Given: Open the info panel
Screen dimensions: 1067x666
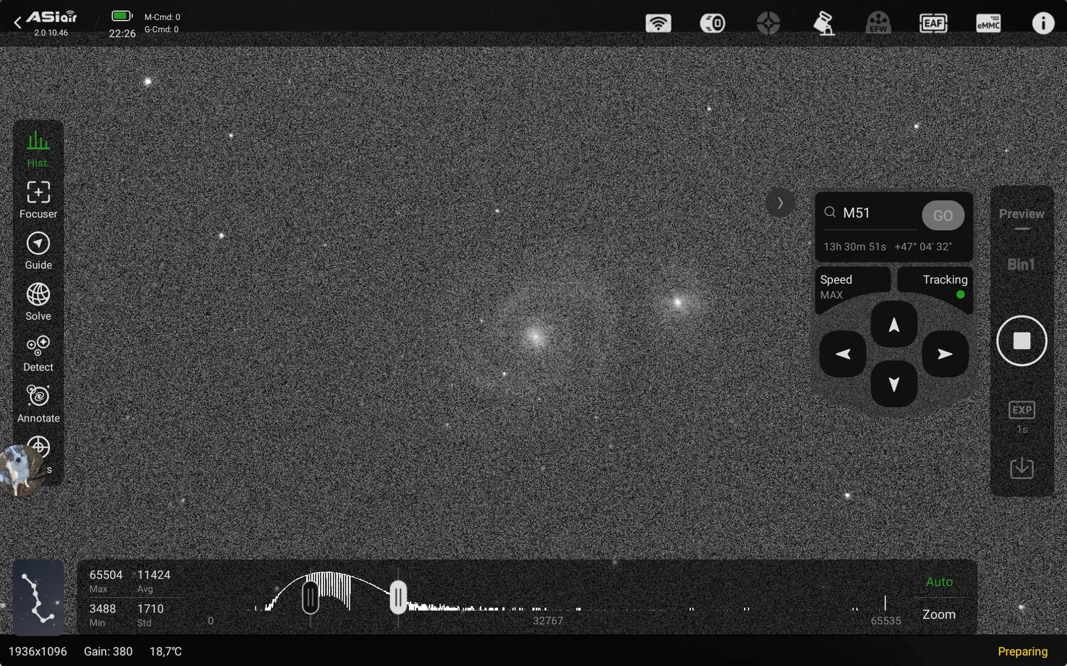Looking at the screenshot, I should coord(1043,23).
